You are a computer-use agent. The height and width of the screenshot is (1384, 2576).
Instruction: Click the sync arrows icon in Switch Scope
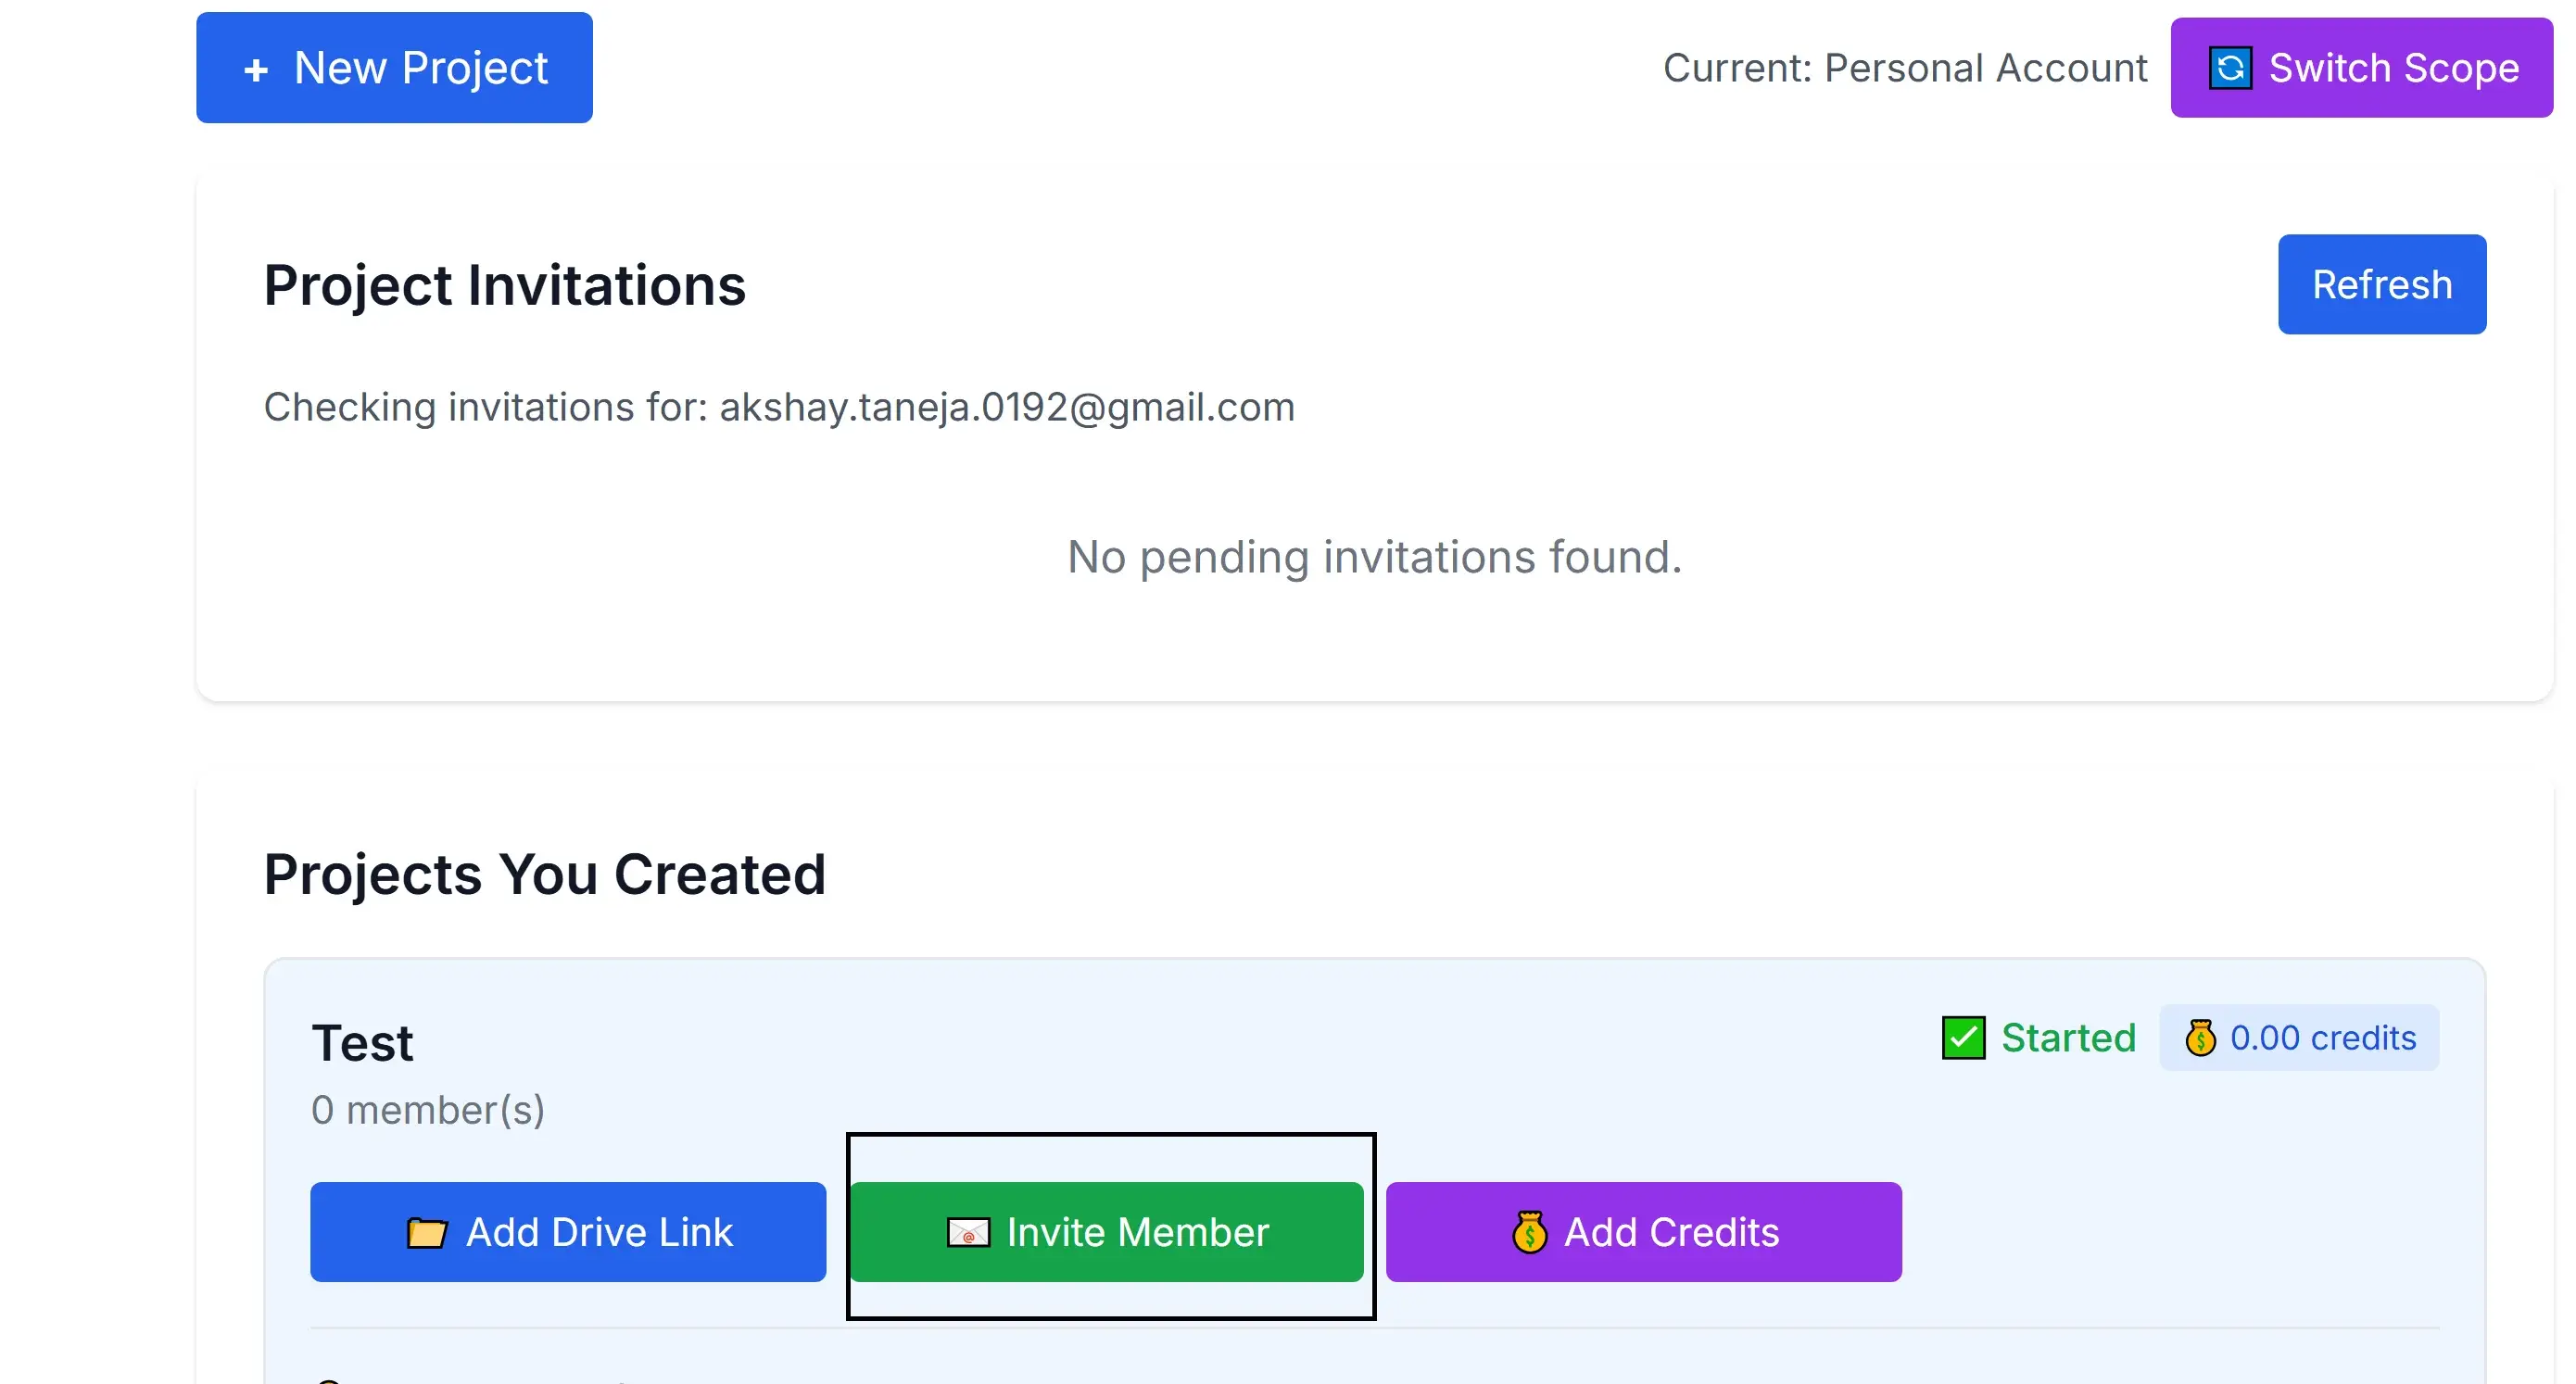pyautogui.click(x=2230, y=68)
